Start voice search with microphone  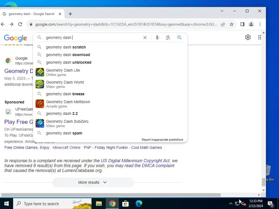click(157, 38)
